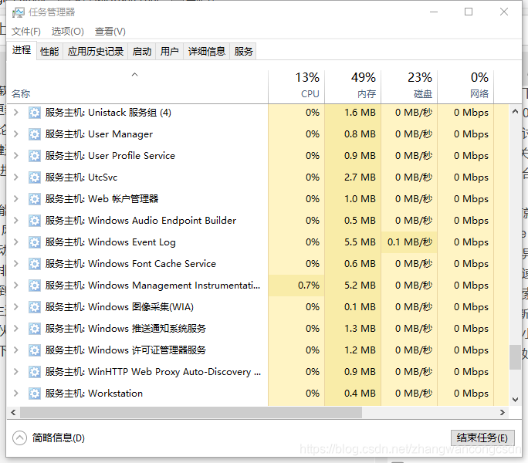Click the vertical scrollbar down arrow
The image size is (528, 463).
click(x=515, y=400)
